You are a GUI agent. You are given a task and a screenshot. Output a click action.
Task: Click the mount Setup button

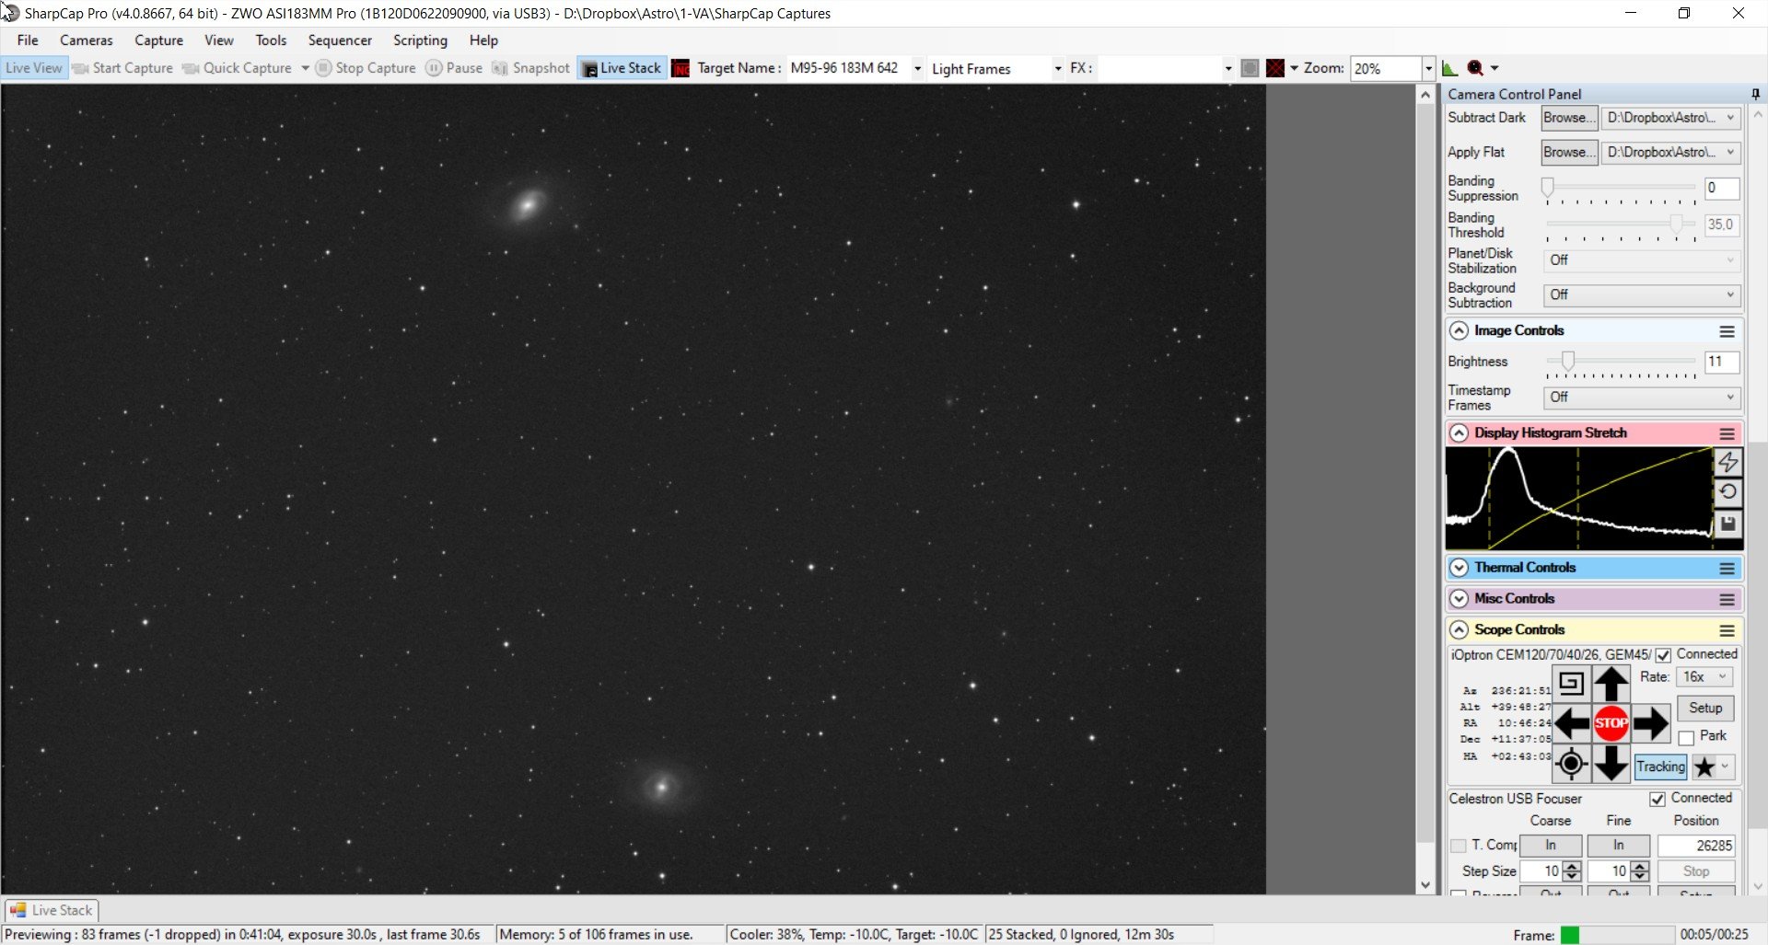pos(1705,709)
